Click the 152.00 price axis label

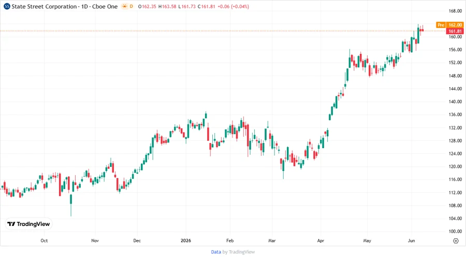pyautogui.click(x=455, y=63)
